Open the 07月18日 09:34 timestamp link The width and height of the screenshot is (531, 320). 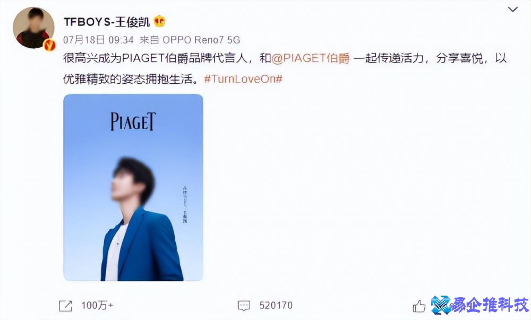98,40
